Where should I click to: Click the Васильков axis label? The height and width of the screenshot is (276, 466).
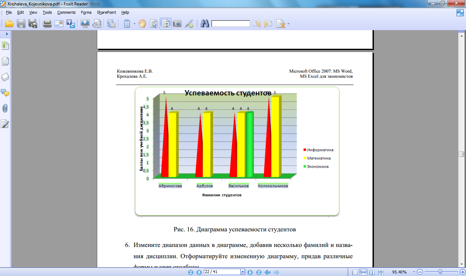pyautogui.click(x=238, y=186)
